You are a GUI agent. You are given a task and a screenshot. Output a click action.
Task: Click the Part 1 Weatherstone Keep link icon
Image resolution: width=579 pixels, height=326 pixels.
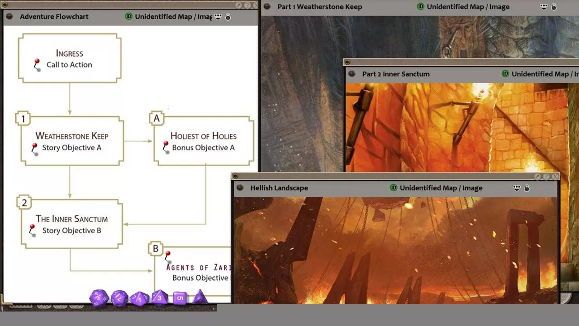[x=267, y=7]
